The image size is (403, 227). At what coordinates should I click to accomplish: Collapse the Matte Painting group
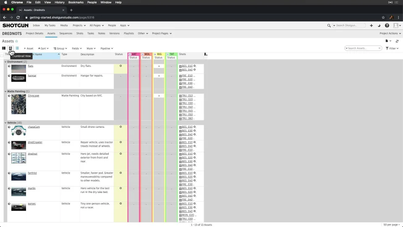pyautogui.click(x=5, y=91)
